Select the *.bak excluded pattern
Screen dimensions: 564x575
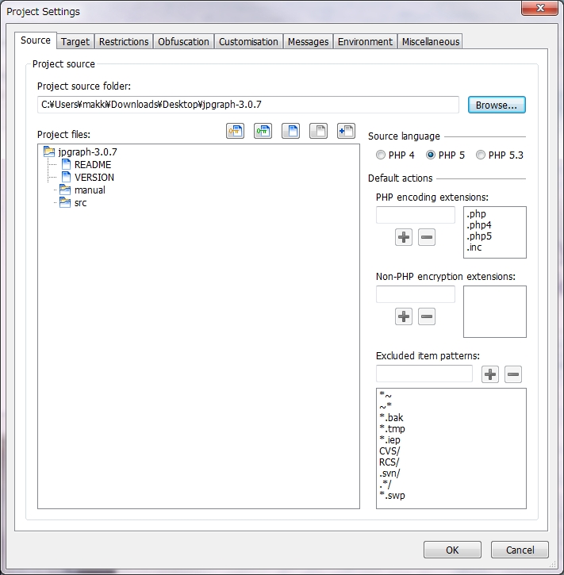click(392, 417)
